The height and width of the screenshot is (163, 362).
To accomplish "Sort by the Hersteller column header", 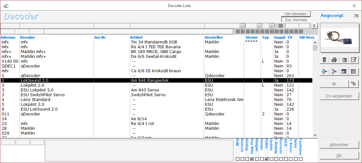I will 214,37.
